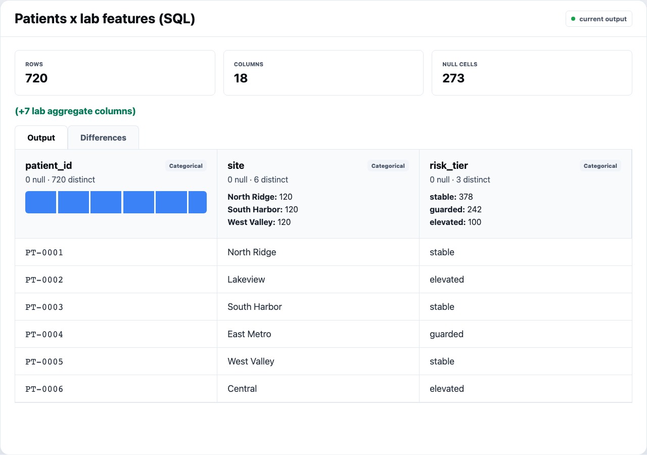Click the guarded cell in PT-0004 row
The image size is (647, 455).
click(x=526, y=334)
